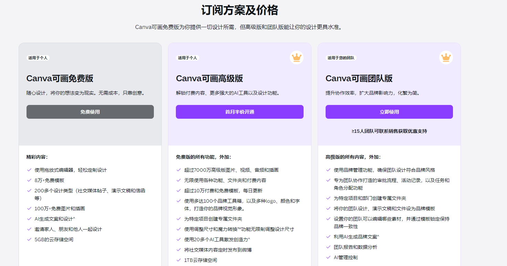Click checkmark beside 为特定项目创建专属文件夹

click(x=179, y=219)
